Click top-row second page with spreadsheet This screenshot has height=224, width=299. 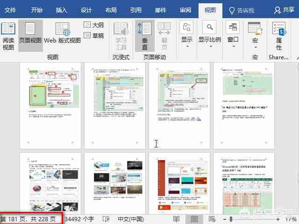pos(115,106)
